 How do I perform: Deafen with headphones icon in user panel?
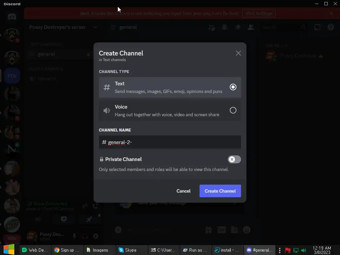point(85,236)
